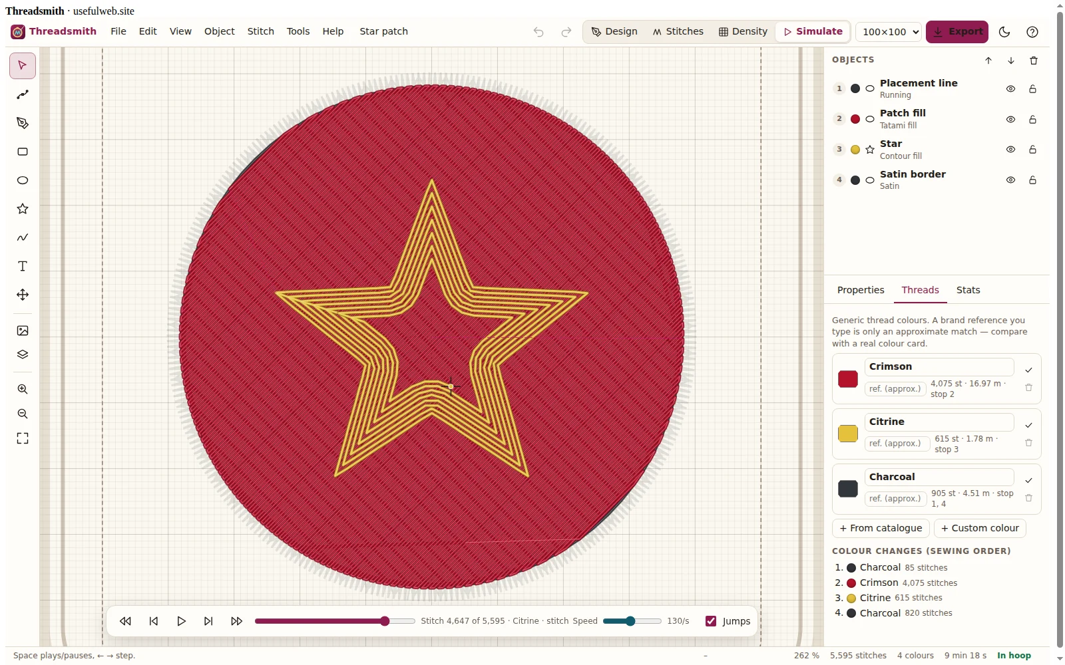Choose the running stitch line tool

[23, 94]
